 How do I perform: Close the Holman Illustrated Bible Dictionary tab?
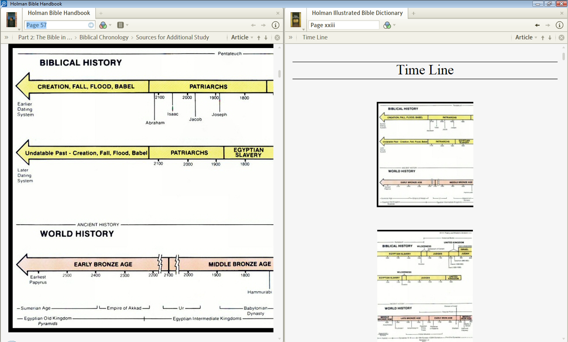click(x=562, y=13)
